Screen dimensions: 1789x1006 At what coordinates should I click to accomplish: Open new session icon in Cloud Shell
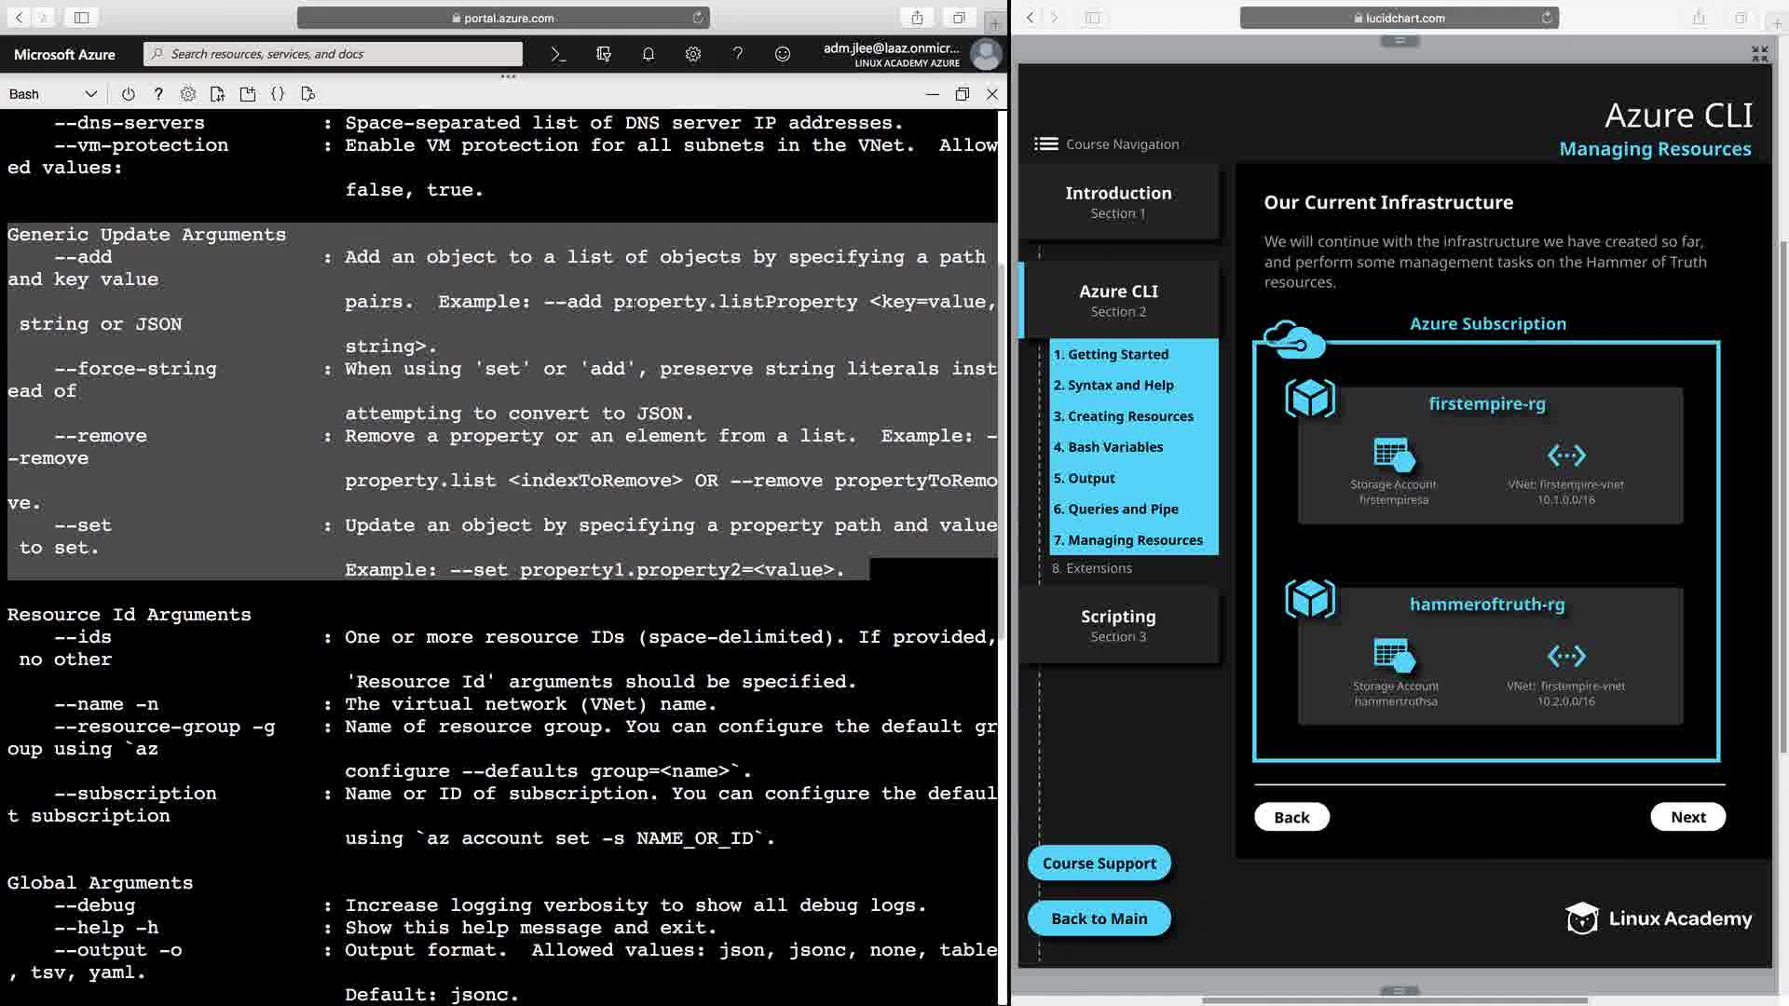[x=247, y=94]
